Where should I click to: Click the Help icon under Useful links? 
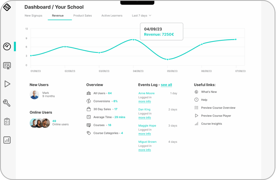[196, 100]
